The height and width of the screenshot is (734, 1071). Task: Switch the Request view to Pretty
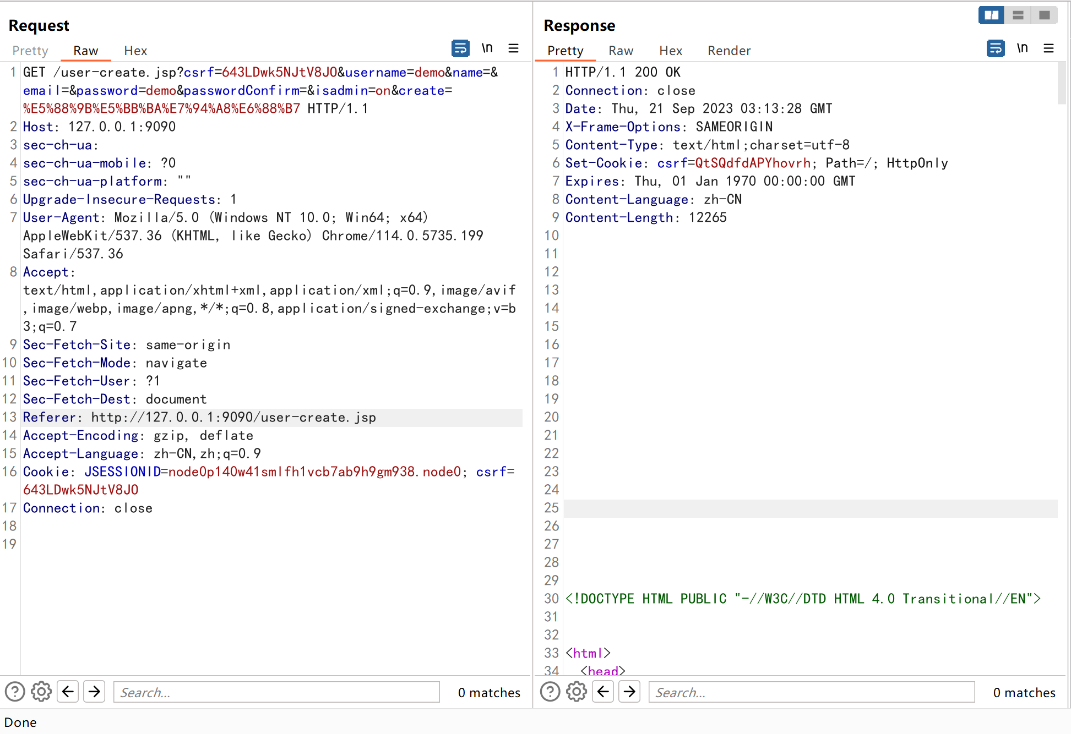30,51
